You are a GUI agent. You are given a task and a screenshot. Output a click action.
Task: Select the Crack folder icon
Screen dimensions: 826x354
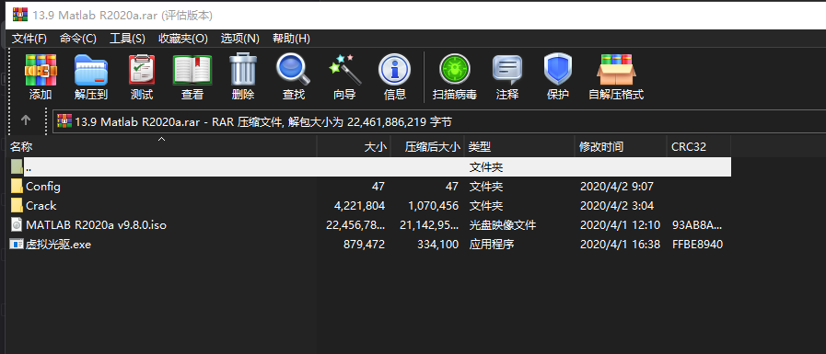(17, 206)
